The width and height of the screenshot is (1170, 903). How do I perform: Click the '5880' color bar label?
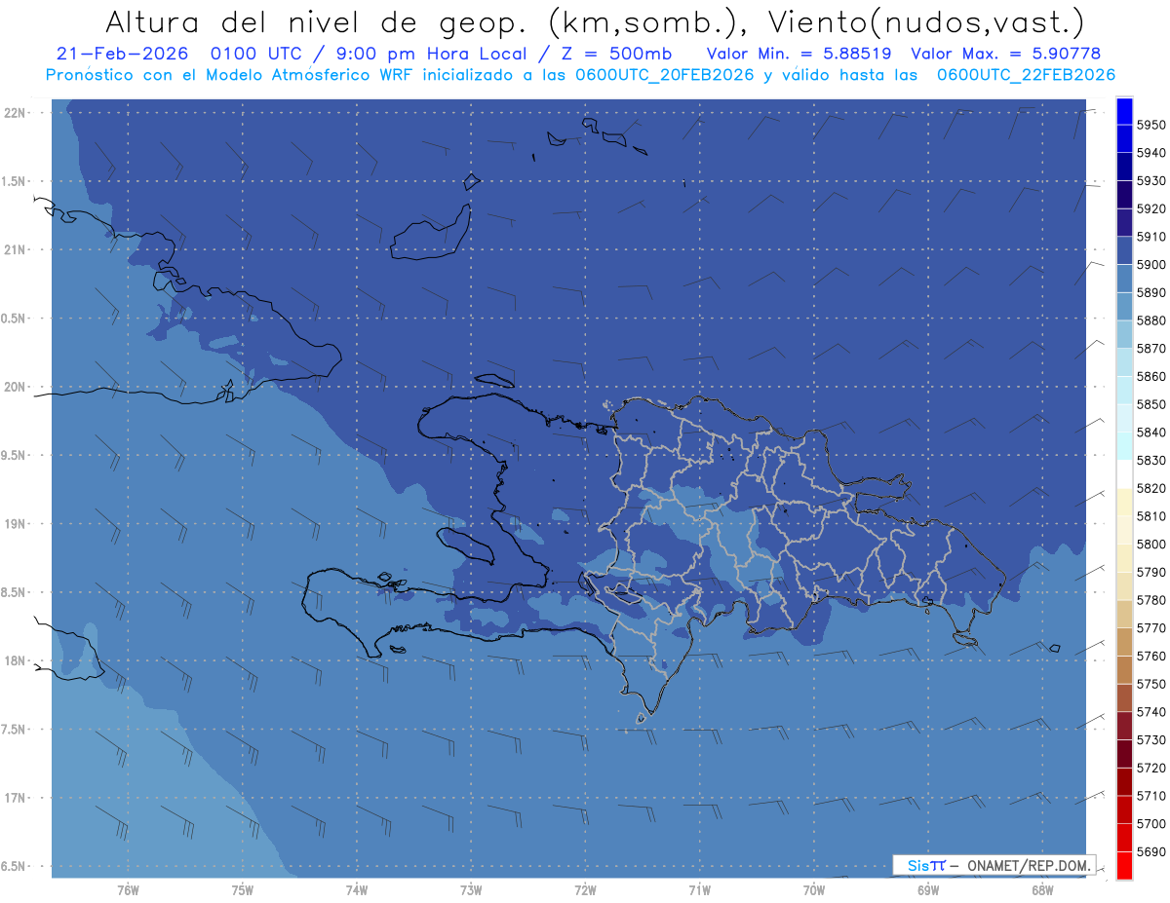(x=1151, y=320)
